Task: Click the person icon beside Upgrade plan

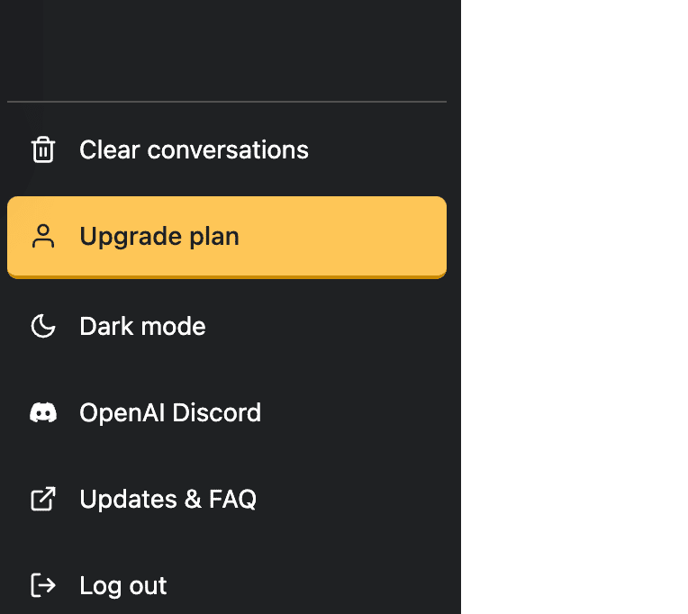Action: (43, 237)
